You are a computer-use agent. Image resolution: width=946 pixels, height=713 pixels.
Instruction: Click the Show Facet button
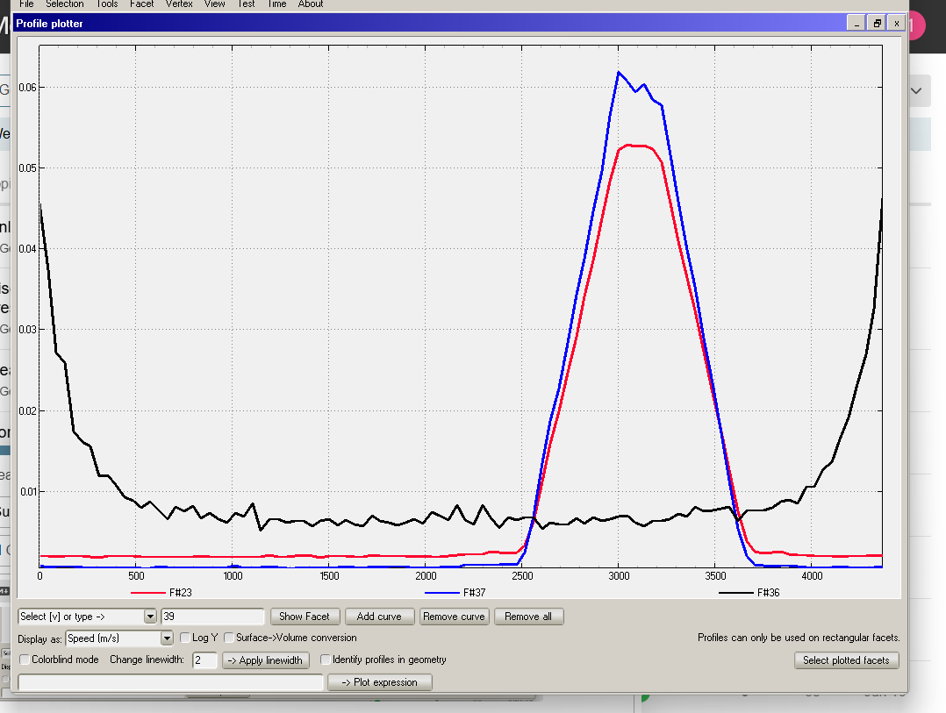305,617
